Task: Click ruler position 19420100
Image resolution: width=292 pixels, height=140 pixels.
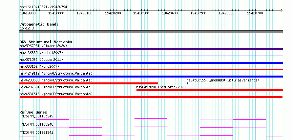Action: coord(85,13)
